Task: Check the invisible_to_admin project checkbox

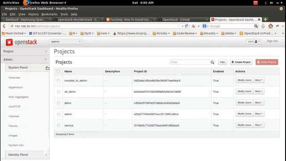Action: tap(59, 80)
